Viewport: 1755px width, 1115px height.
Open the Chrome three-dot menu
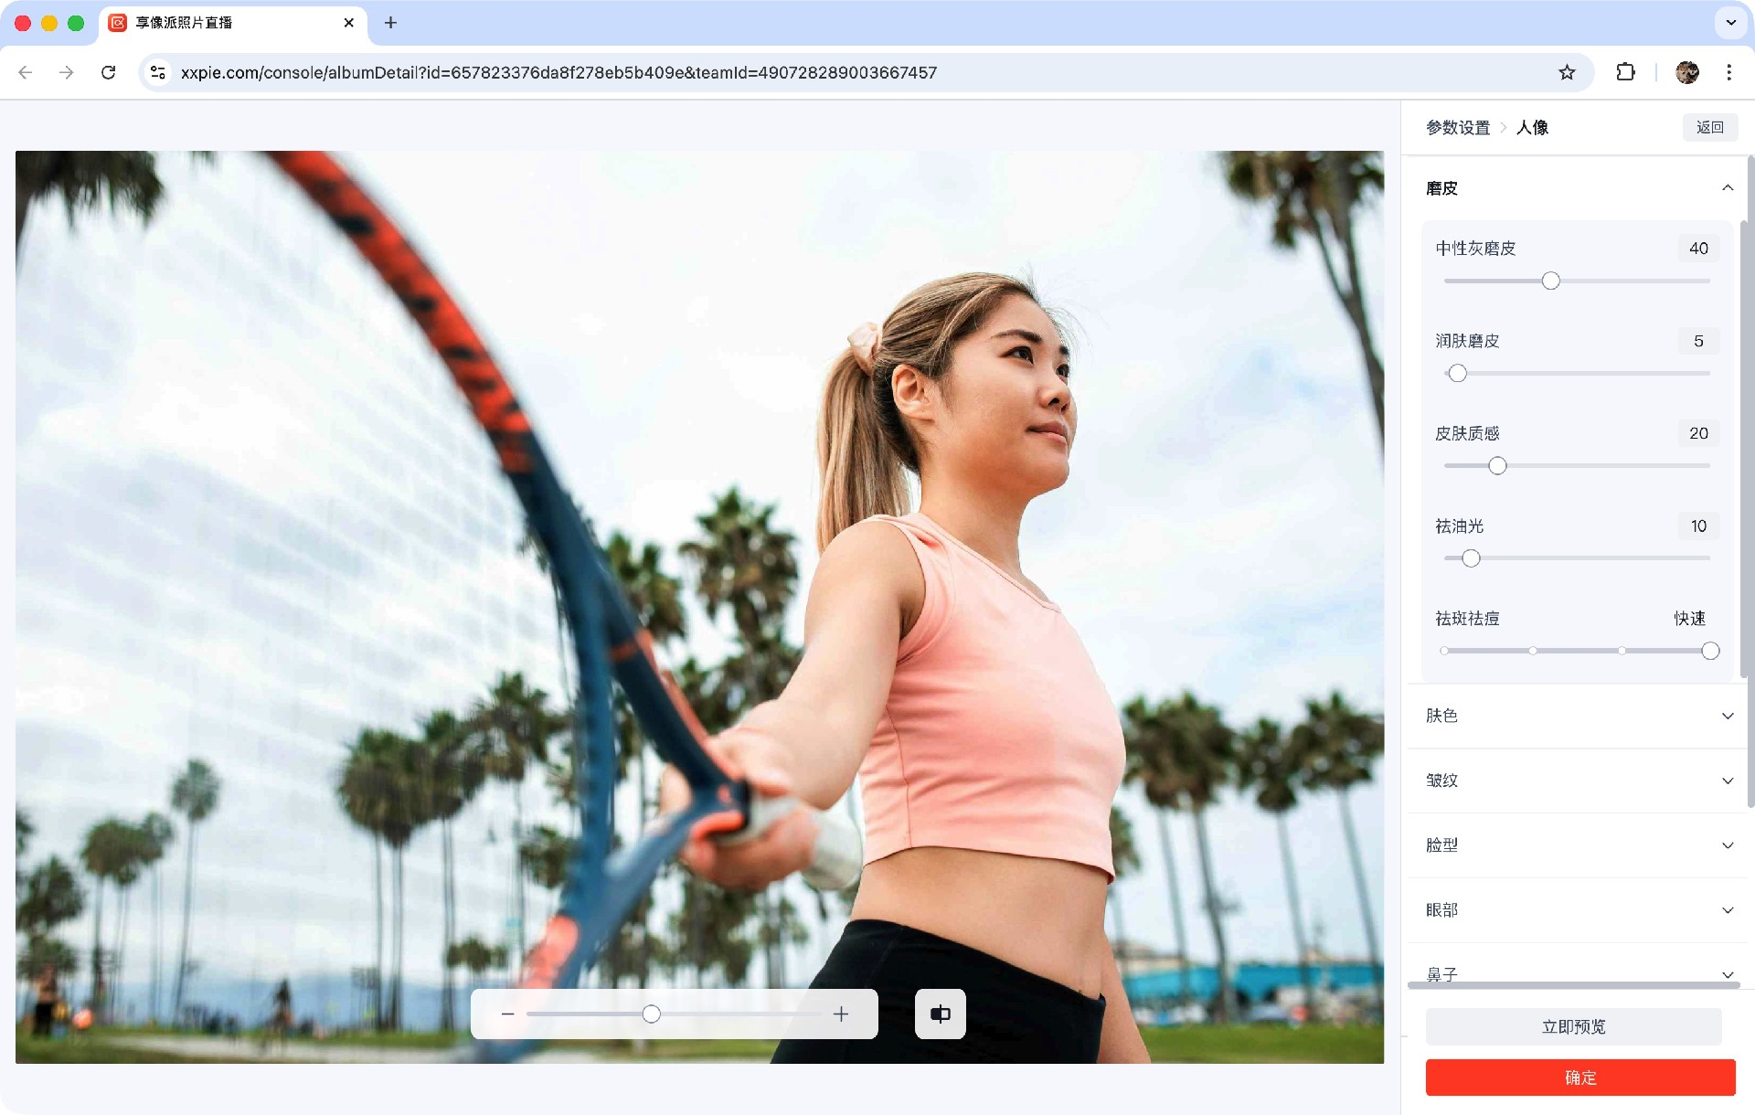(x=1728, y=72)
